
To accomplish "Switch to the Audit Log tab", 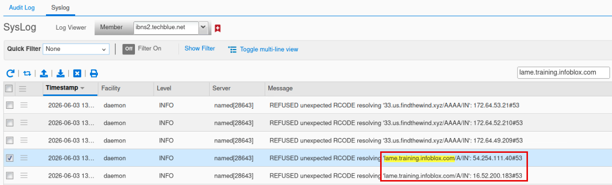I will [x=22, y=8].
